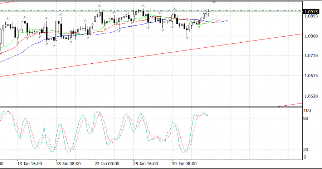Click the 30 Jan 08:00 time label
The image size is (322, 169).
click(x=184, y=164)
